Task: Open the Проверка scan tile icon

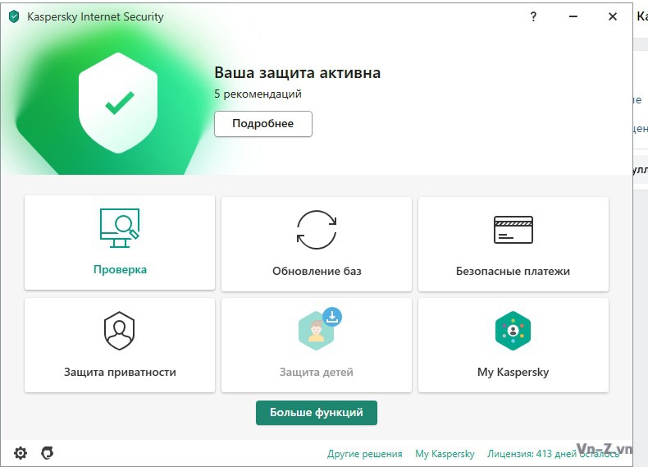Action: [x=119, y=228]
